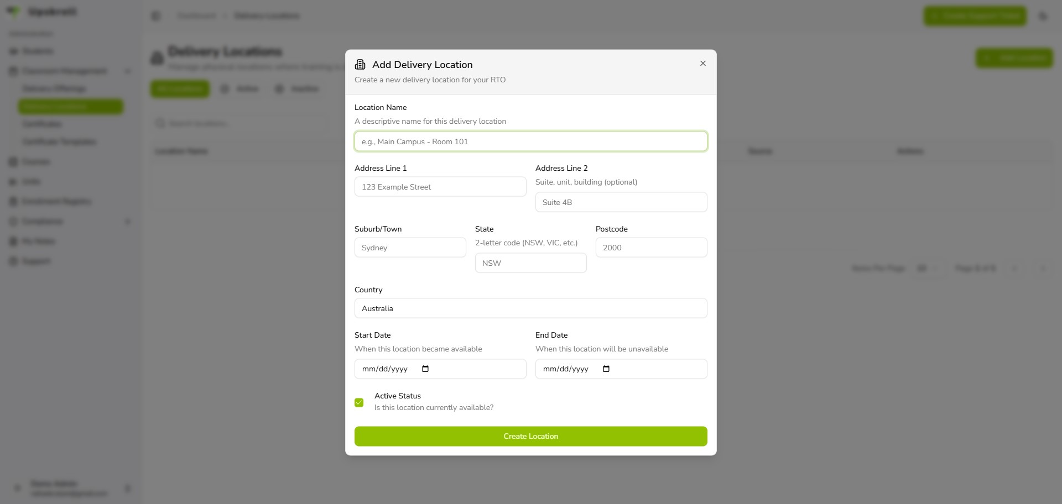Click the 'Location Name' field label
1062x504 pixels.
pyautogui.click(x=381, y=107)
